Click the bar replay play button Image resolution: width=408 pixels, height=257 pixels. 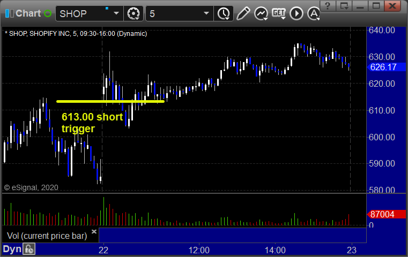pos(296,13)
